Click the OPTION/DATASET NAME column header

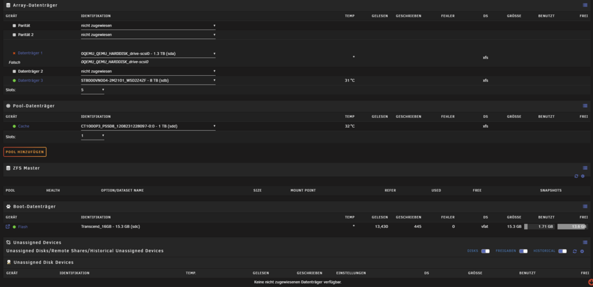122,191
